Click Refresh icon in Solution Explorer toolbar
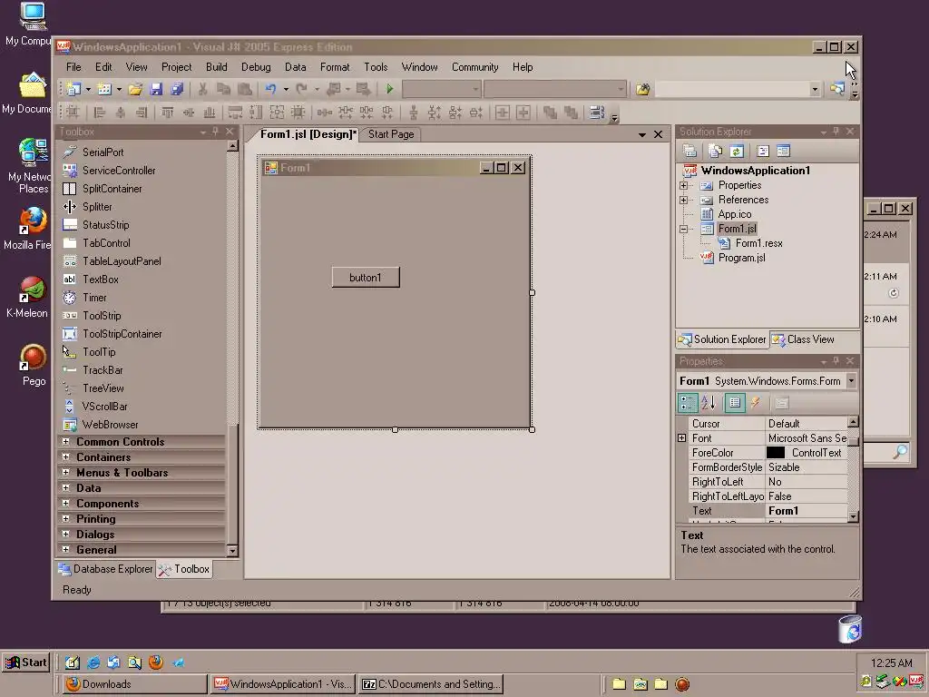The width and height of the screenshot is (929, 697). (x=737, y=152)
